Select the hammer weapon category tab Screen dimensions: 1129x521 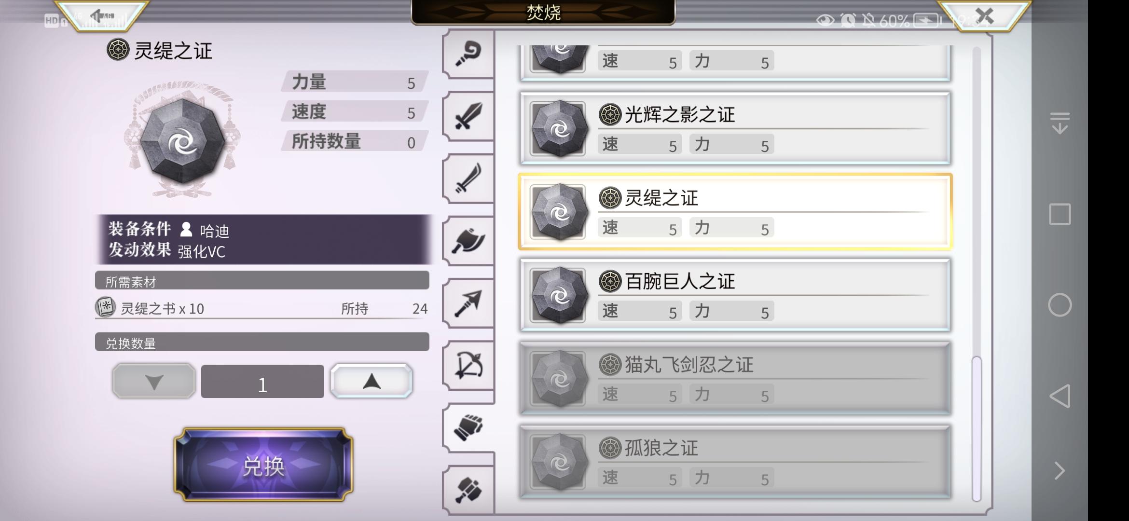468,490
